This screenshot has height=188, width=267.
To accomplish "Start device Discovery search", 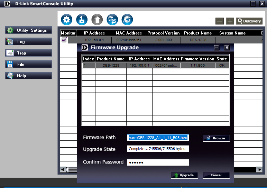I will (249, 21).
